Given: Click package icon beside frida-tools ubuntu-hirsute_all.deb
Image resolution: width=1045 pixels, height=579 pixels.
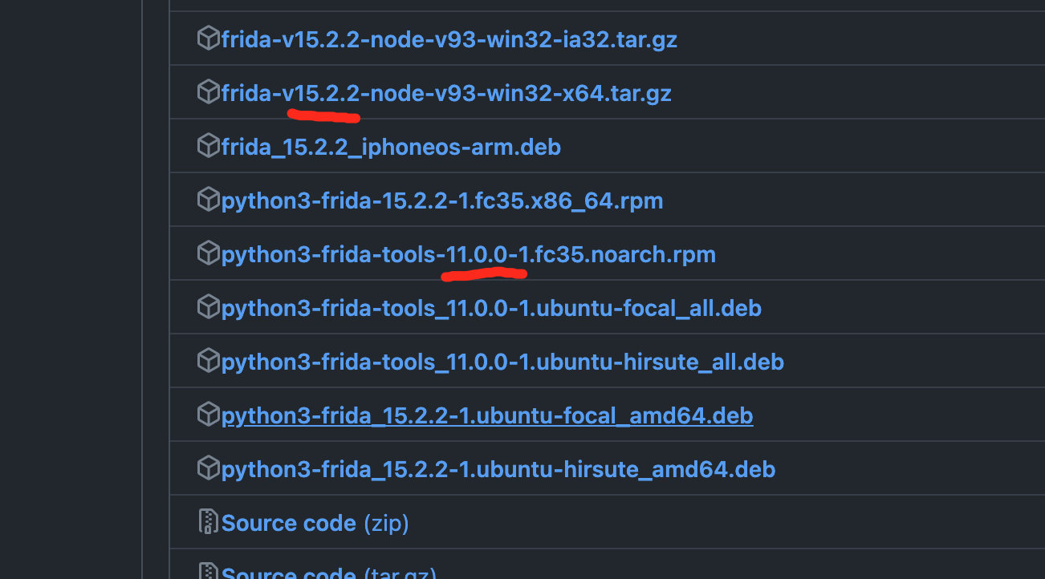Looking at the screenshot, I should point(209,361).
